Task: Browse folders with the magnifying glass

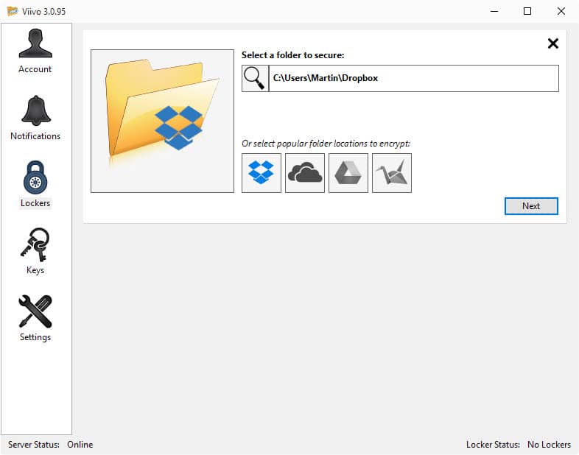Action: [255, 79]
